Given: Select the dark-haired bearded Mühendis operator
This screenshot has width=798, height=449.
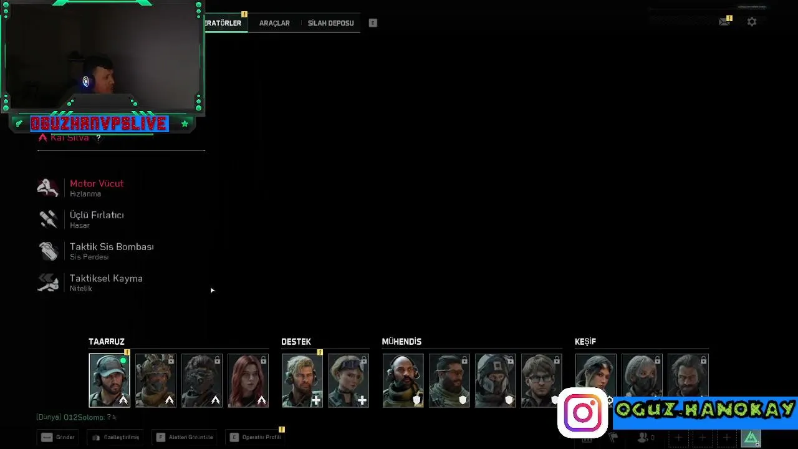Looking at the screenshot, I should pos(449,380).
